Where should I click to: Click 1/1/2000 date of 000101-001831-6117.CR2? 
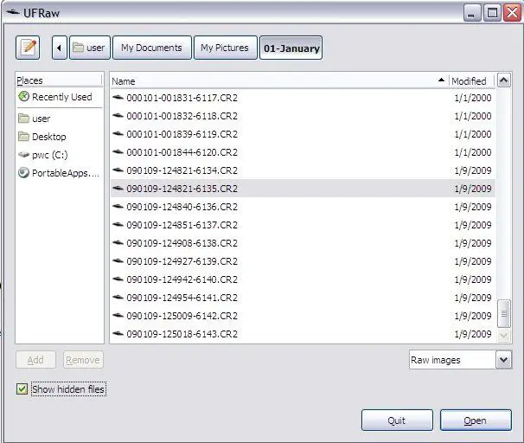pos(473,98)
